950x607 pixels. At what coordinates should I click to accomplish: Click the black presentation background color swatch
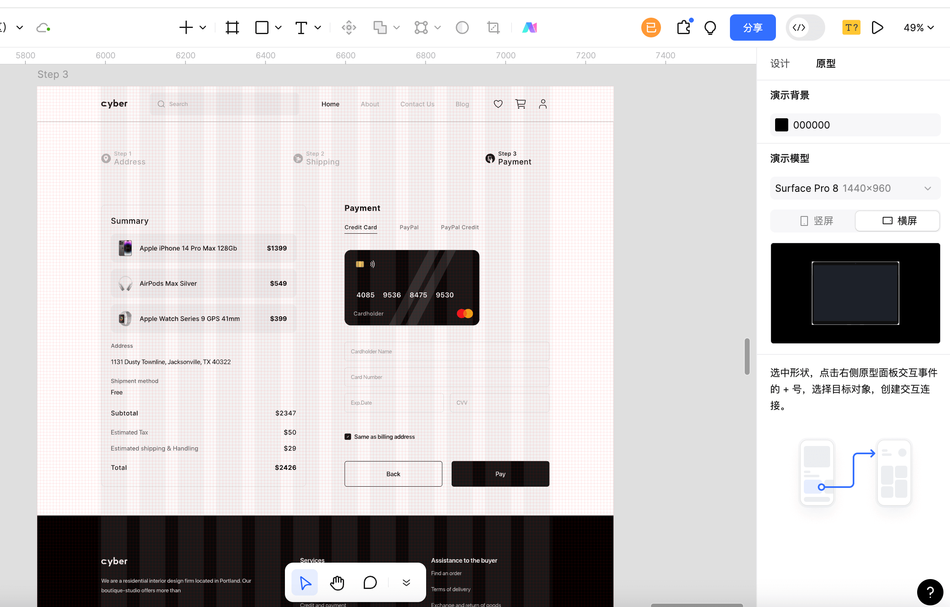click(x=781, y=125)
